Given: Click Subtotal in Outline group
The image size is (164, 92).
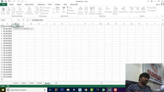Looking at the screenshot, I should (143, 10).
